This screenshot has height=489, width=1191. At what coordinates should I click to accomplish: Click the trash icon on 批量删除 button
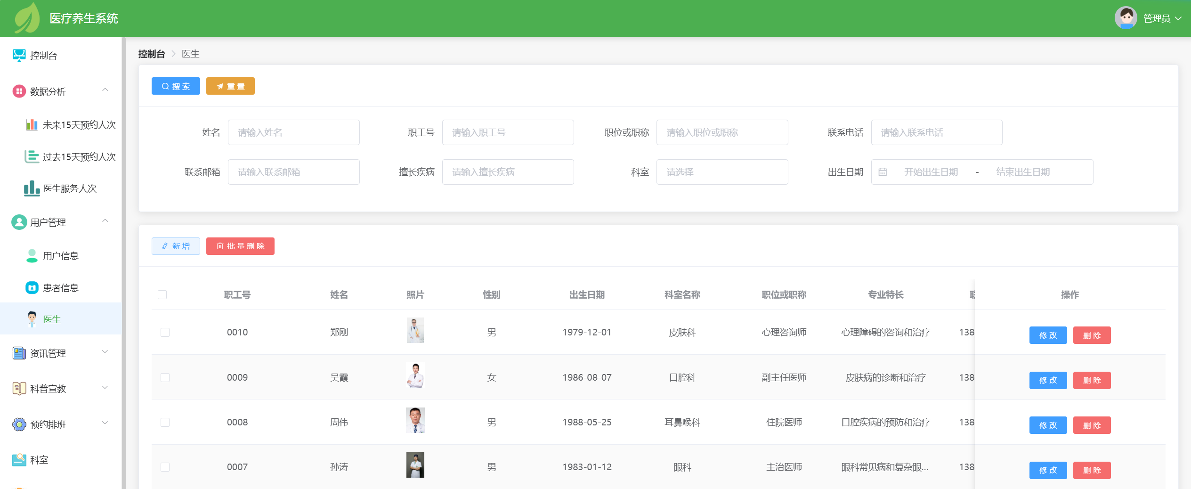pos(220,246)
